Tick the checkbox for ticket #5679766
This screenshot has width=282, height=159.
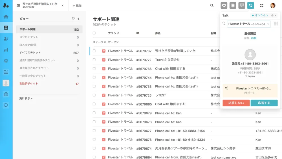[x=94, y=69]
